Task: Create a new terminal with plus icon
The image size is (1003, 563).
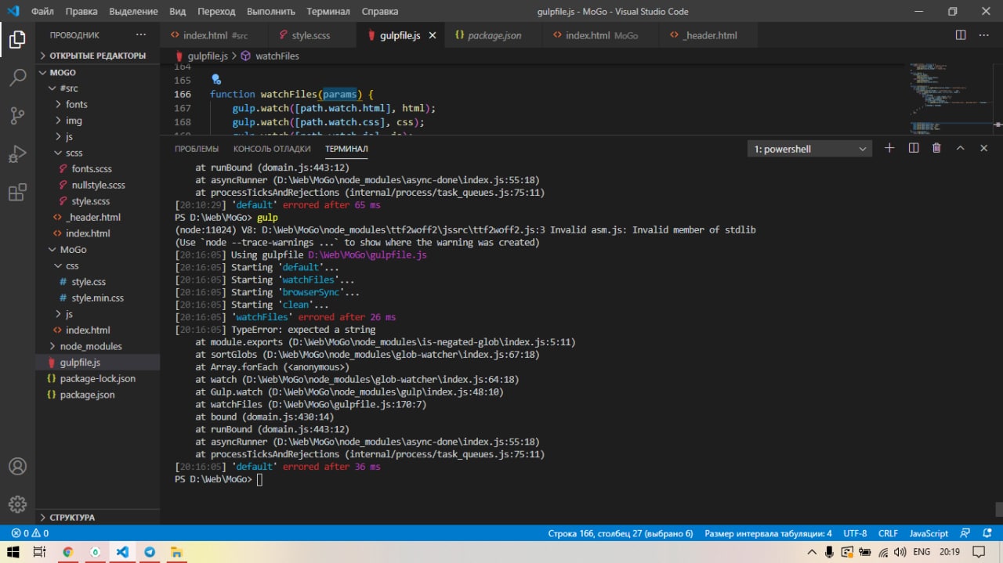Action: click(889, 148)
